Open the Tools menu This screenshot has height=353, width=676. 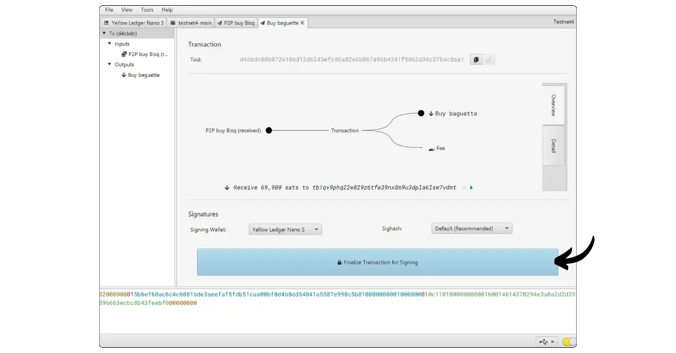coord(147,10)
